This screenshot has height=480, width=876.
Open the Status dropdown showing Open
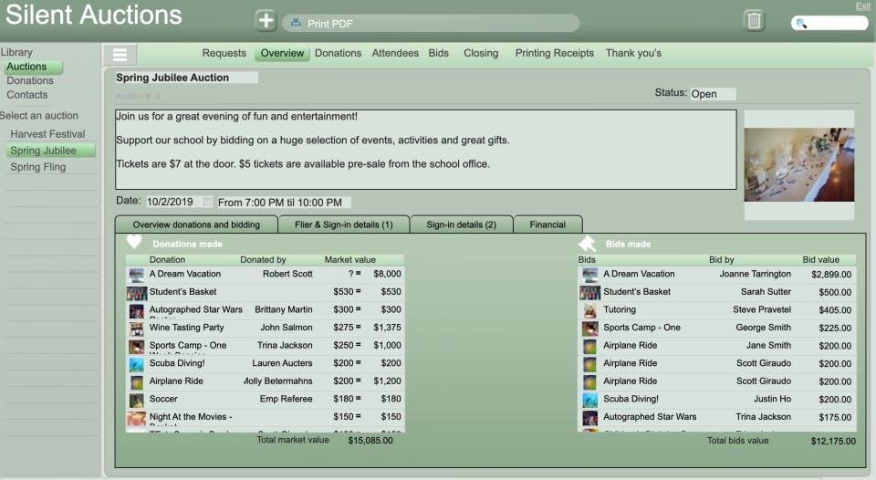[x=712, y=94]
